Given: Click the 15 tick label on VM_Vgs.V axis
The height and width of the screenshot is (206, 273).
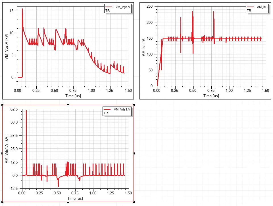Looking at the screenshot, I should (11, 11).
